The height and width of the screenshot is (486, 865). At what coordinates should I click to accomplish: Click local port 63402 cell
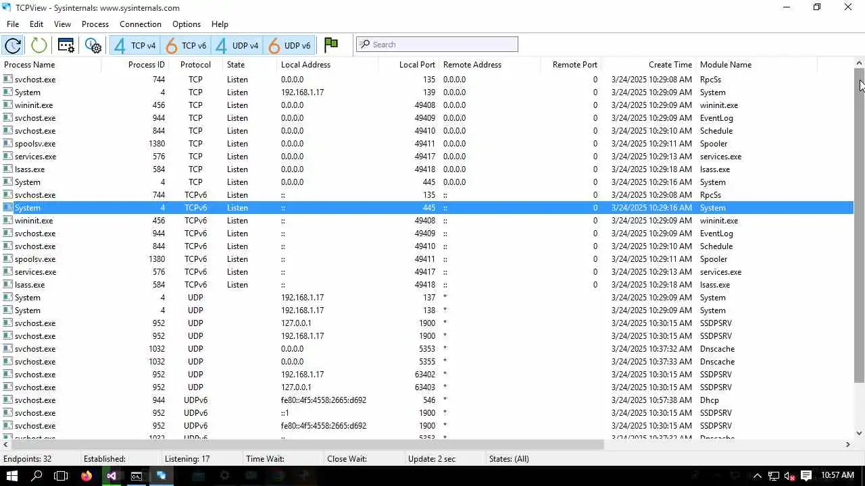point(424,375)
